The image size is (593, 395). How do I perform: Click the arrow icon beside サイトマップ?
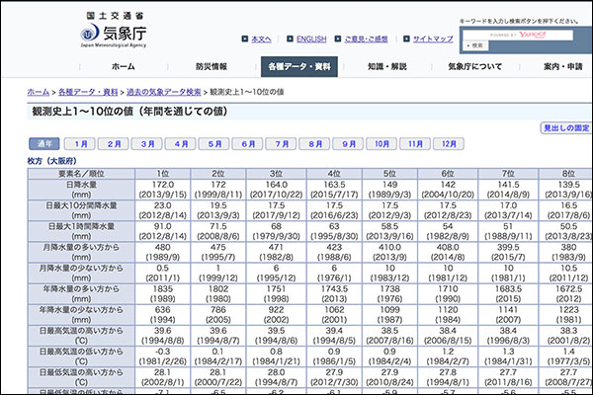[406, 39]
